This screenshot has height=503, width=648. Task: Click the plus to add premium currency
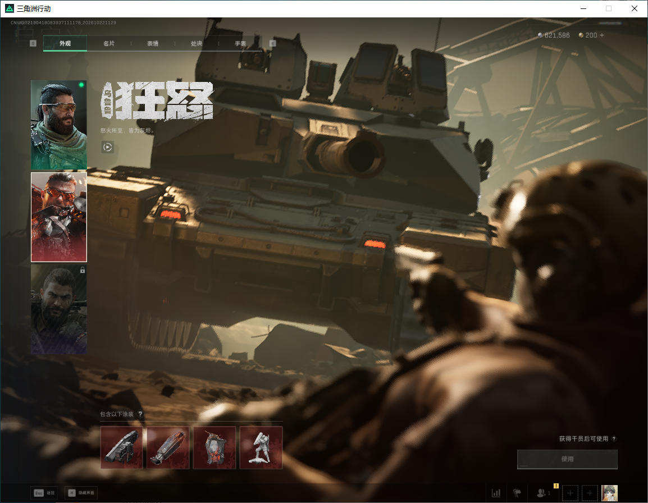click(602, 35)
